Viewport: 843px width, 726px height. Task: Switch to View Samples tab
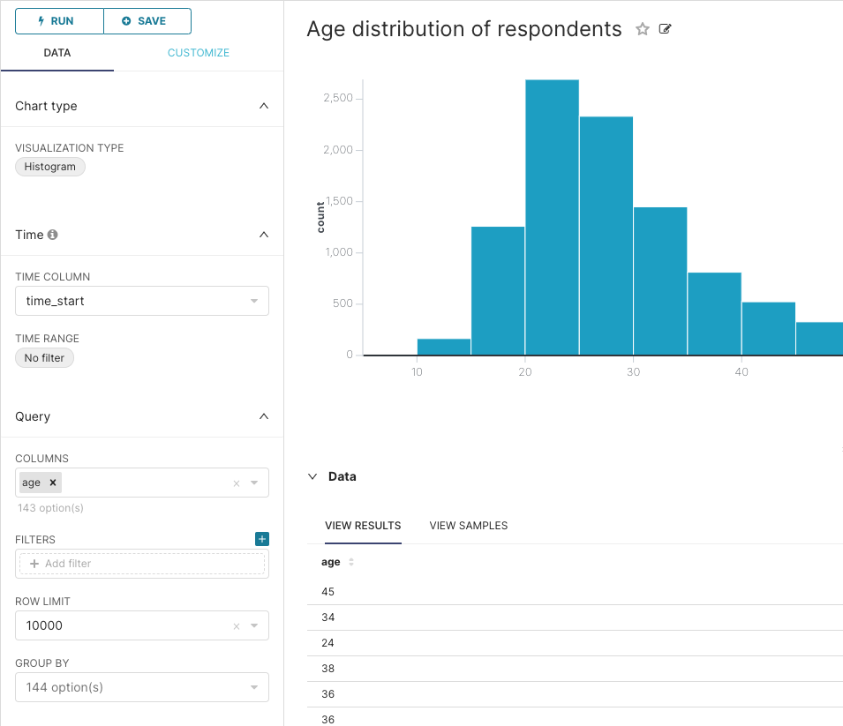[468, 526]
